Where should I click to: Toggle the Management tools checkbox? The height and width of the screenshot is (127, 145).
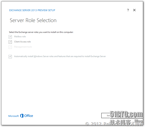(10, 47)
